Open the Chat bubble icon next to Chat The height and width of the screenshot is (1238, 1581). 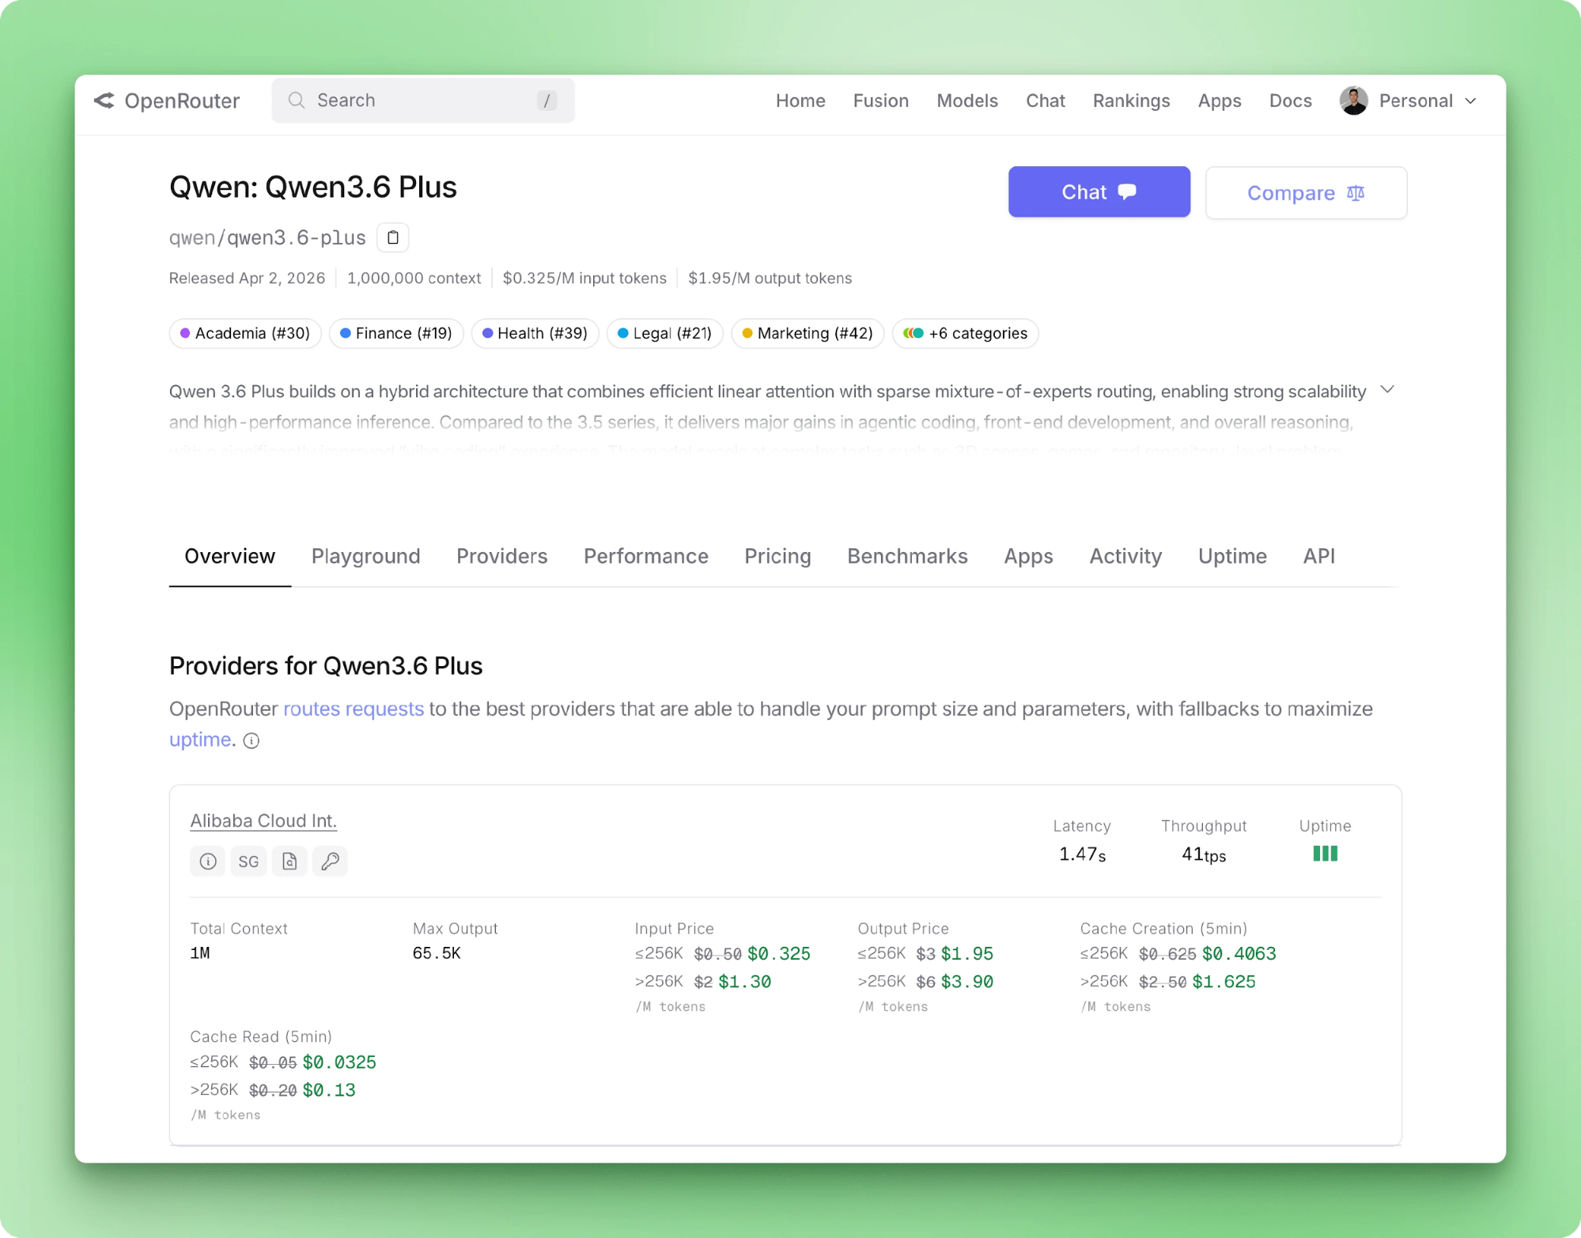[1127, 191]
